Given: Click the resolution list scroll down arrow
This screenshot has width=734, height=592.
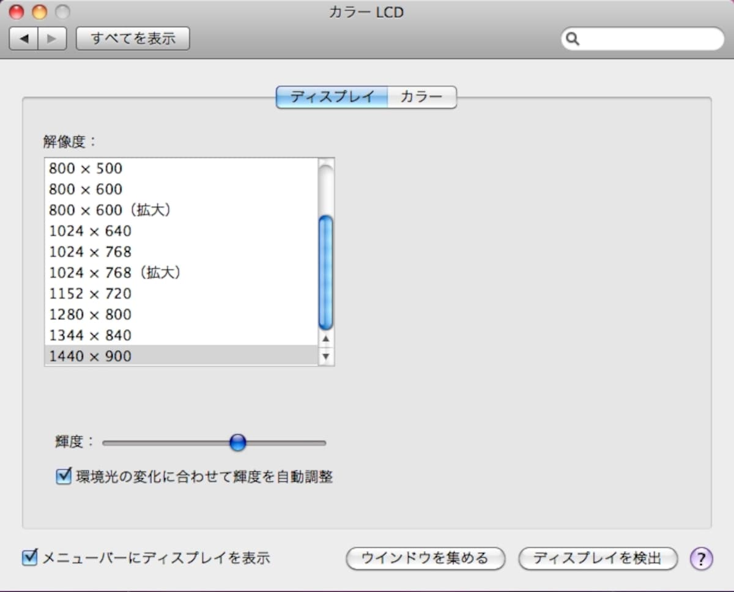Looking at the screenshot, I should [326, 356].
